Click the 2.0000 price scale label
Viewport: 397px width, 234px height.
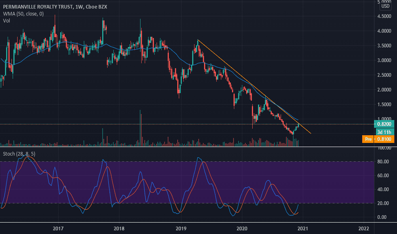coord(384,90)
